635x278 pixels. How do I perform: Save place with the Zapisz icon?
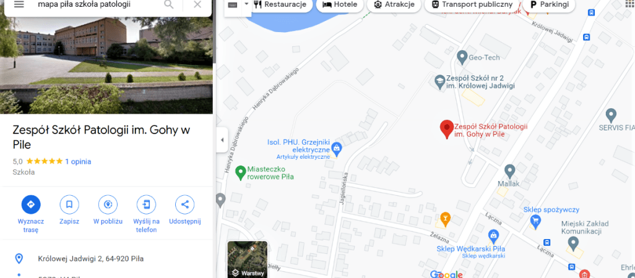pyautogui.click(x=69, y=204)
